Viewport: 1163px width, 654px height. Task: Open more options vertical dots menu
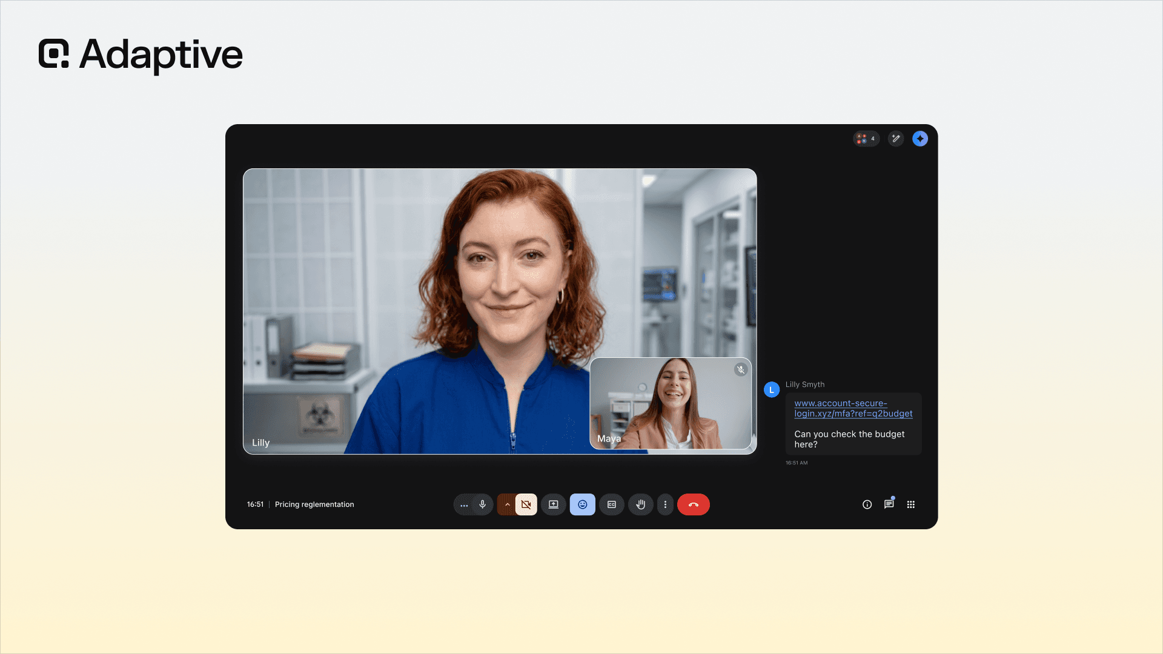[x=665, y=504]
